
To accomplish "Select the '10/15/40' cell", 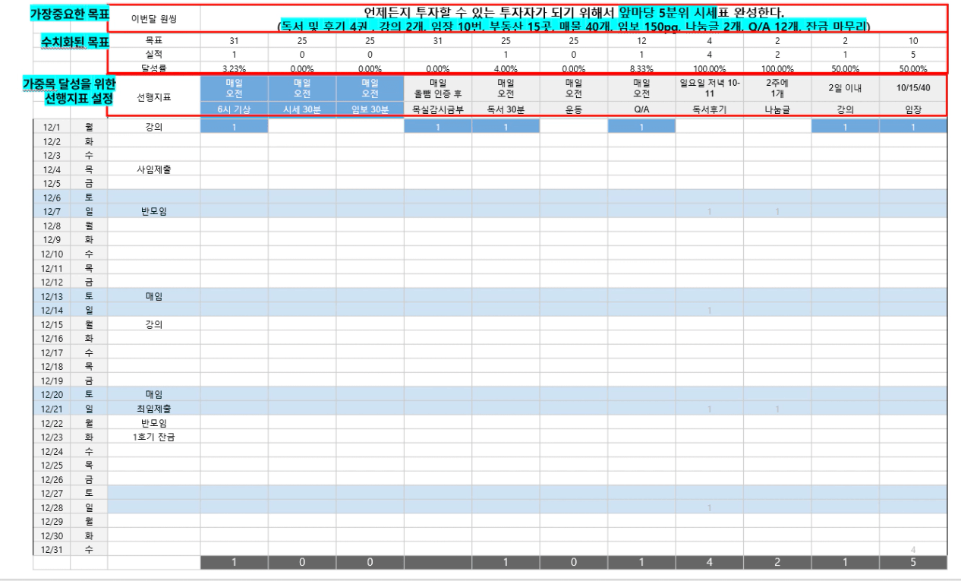I will tap(913, 88).
